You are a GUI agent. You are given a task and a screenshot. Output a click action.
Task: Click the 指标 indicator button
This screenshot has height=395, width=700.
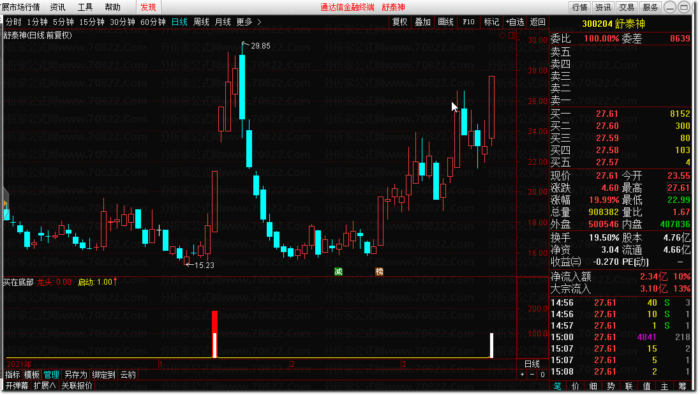pyautogui.click(x=13, y=375)
